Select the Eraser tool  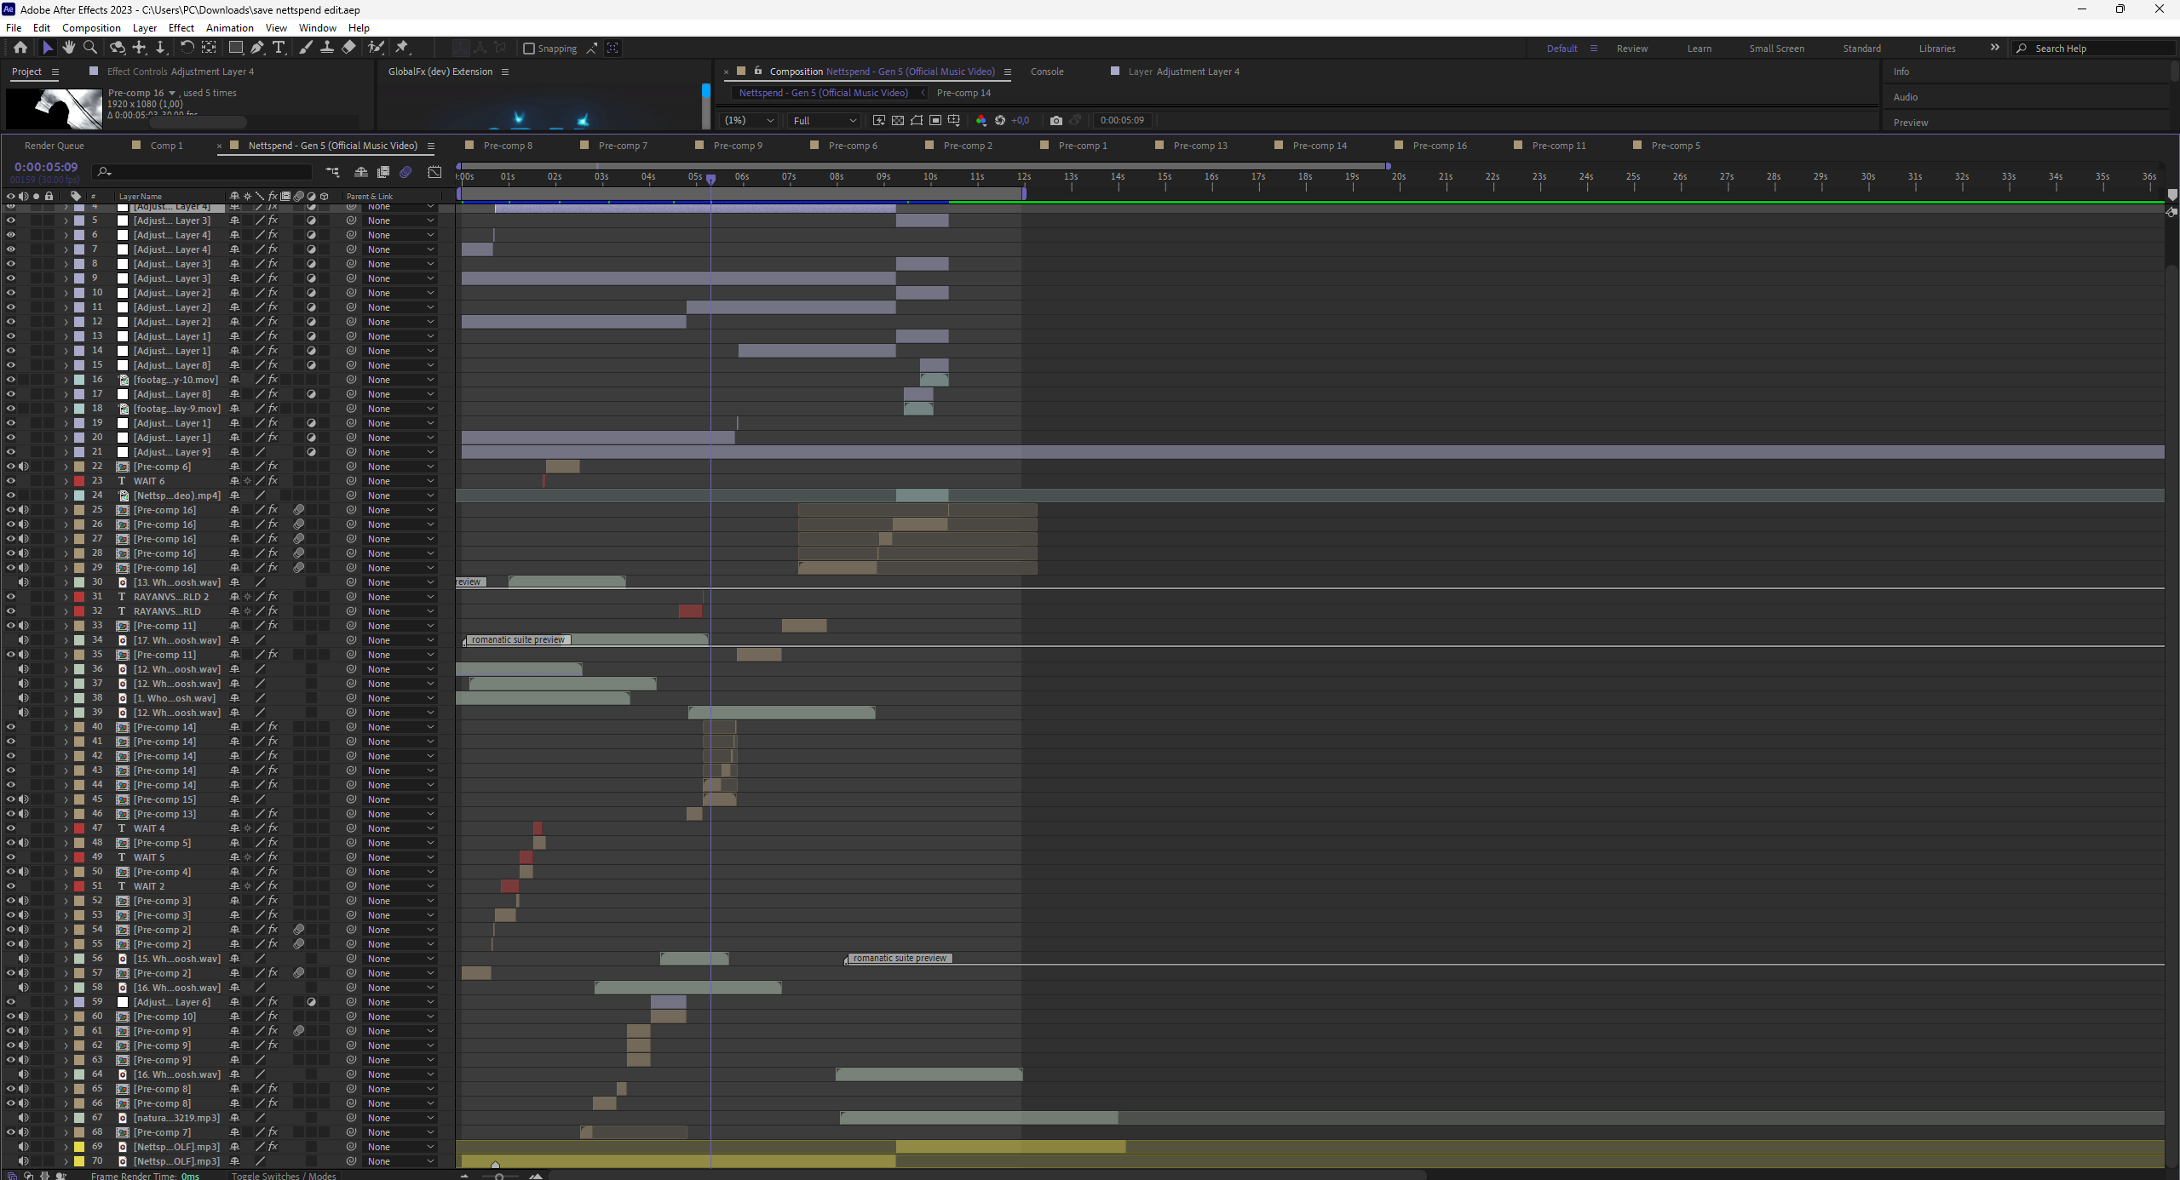[348, 48]
